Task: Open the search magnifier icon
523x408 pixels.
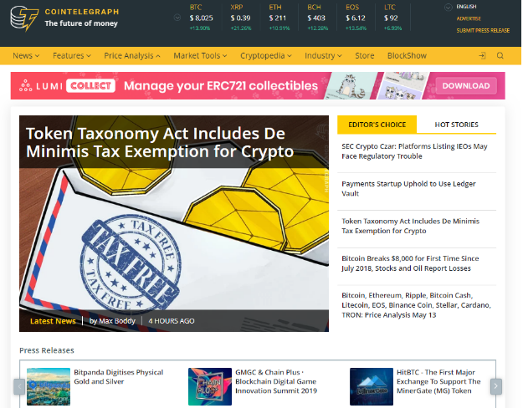Action: [500, 56]
